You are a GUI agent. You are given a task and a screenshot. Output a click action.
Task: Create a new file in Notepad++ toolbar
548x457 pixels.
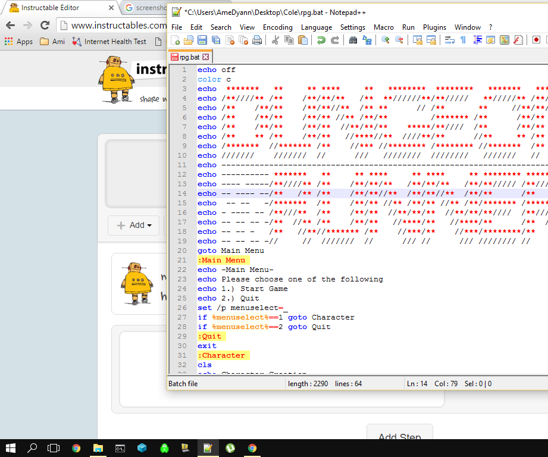point(176,40)
